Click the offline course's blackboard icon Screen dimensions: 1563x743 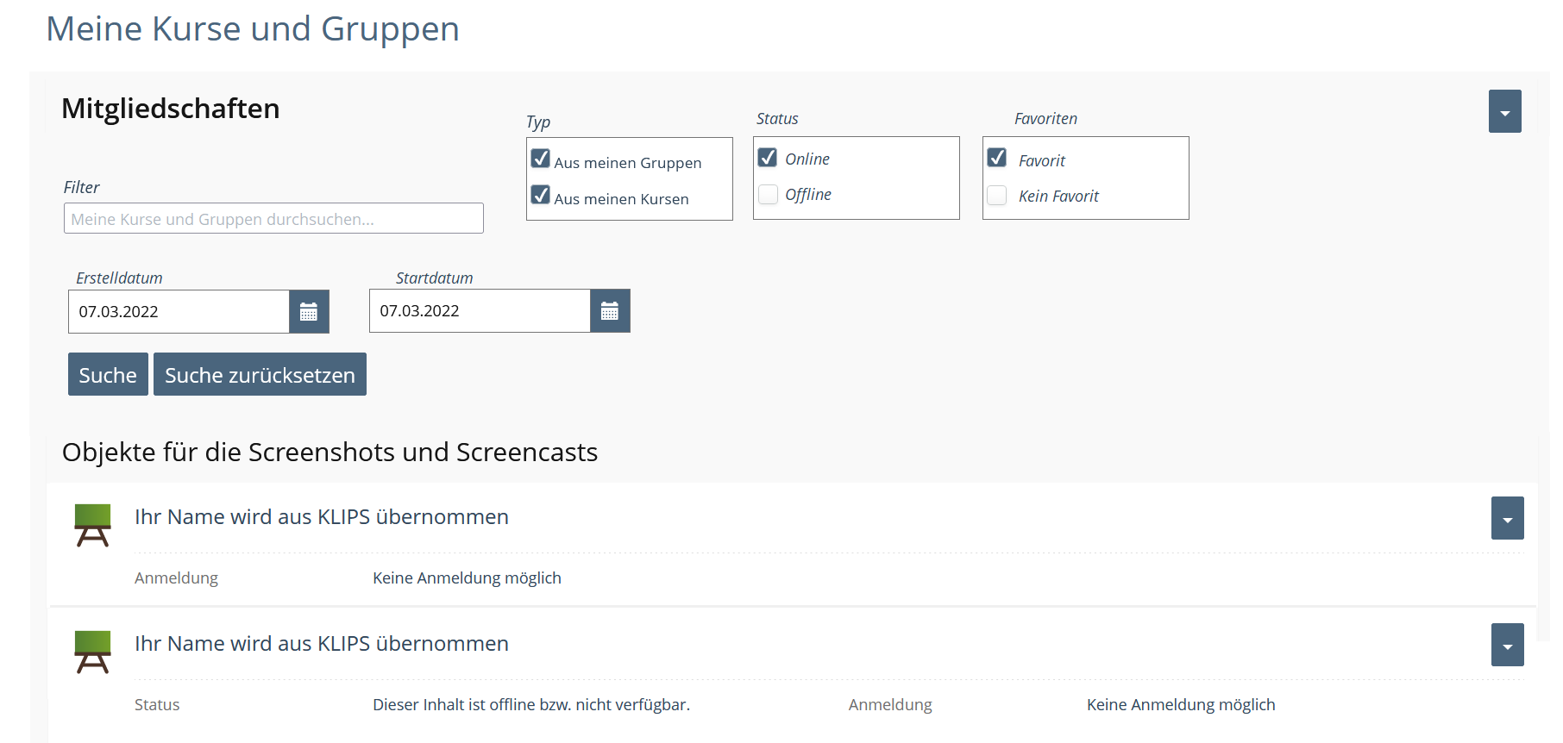[93, 652]
